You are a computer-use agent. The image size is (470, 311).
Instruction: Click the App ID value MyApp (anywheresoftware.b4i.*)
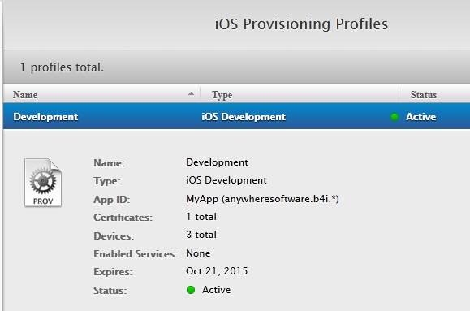[x=262, y=199]
